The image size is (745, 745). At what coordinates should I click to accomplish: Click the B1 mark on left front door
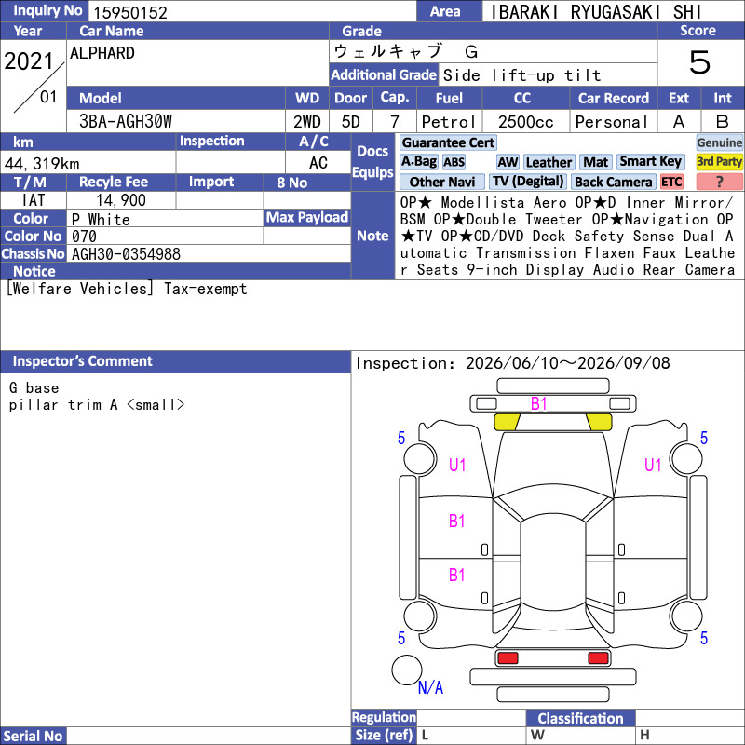(456, 521)
